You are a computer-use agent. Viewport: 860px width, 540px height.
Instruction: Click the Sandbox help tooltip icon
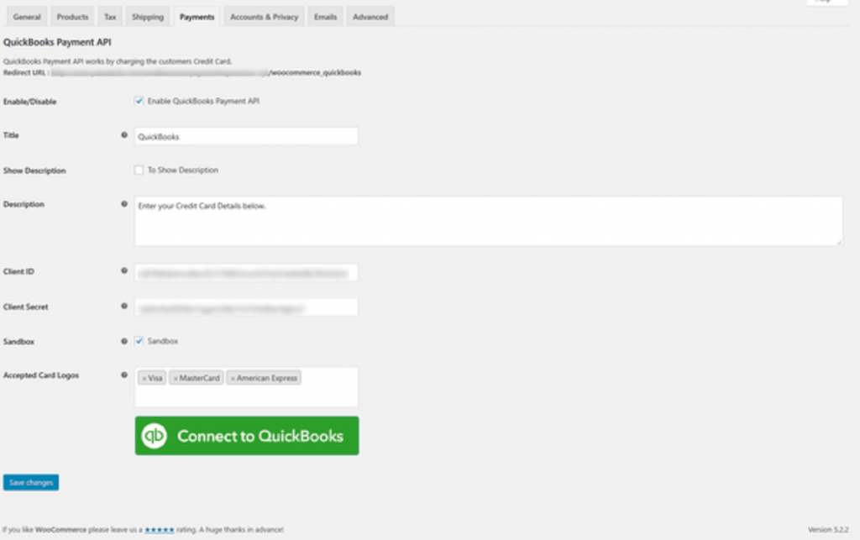pos(124,341)
